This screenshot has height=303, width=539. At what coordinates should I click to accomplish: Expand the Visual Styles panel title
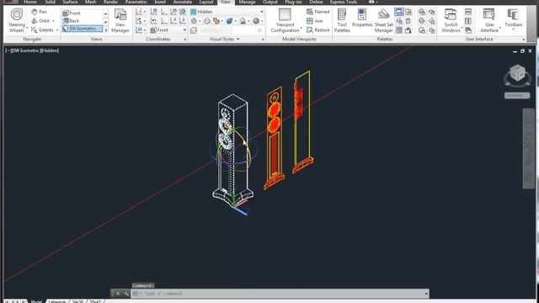(225, 40)
